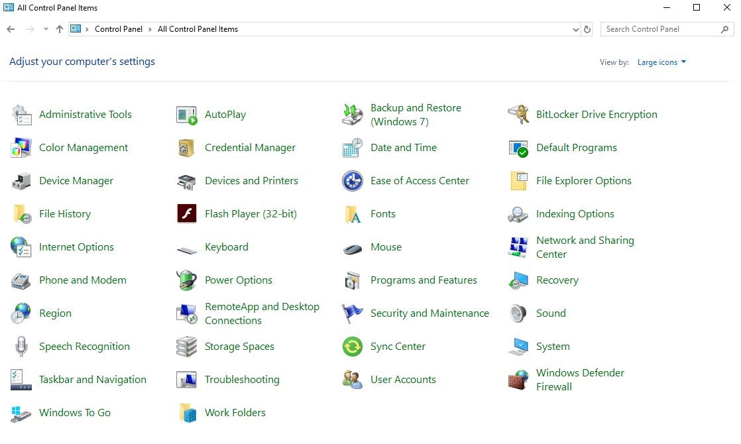Click the Speech Recognition microphone icon
This screenshot has height=444, width=741.
(x=21, y=347)
